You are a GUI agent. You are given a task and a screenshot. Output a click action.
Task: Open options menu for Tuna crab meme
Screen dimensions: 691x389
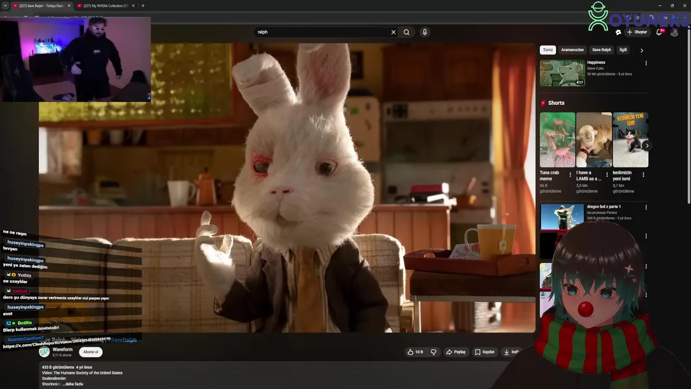click(570, 175)
